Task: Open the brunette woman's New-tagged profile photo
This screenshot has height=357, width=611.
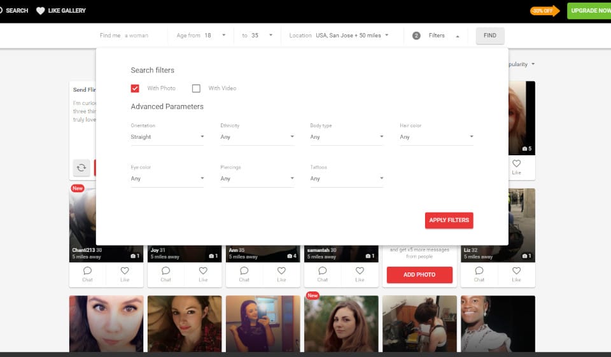Action: click(x=341, y=323)
